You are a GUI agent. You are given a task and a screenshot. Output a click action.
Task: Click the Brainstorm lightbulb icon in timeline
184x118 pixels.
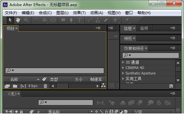151,103
